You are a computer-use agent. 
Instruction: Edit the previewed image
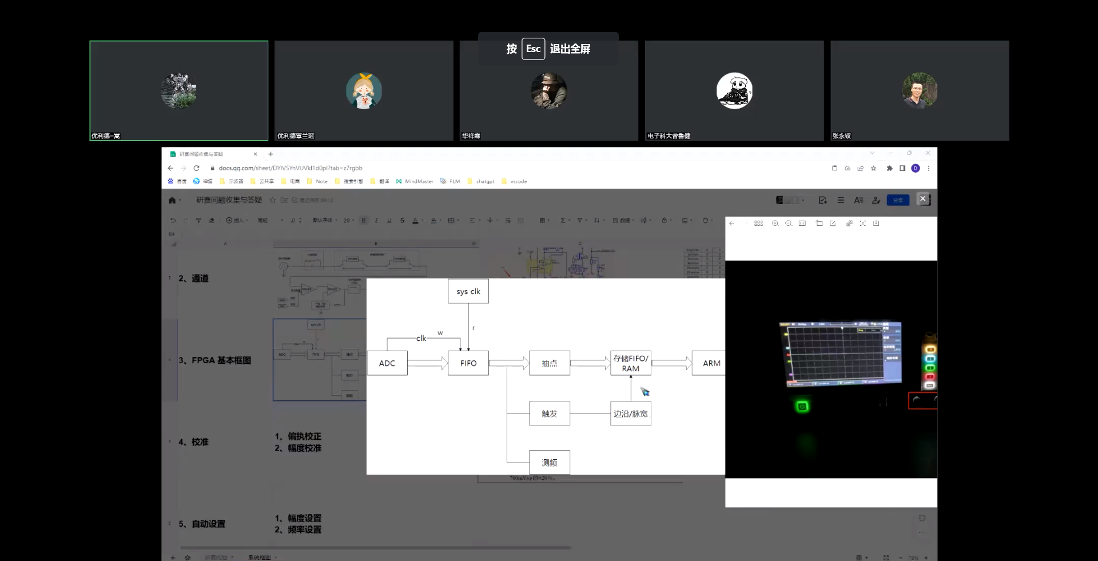(x=833, y=224)
